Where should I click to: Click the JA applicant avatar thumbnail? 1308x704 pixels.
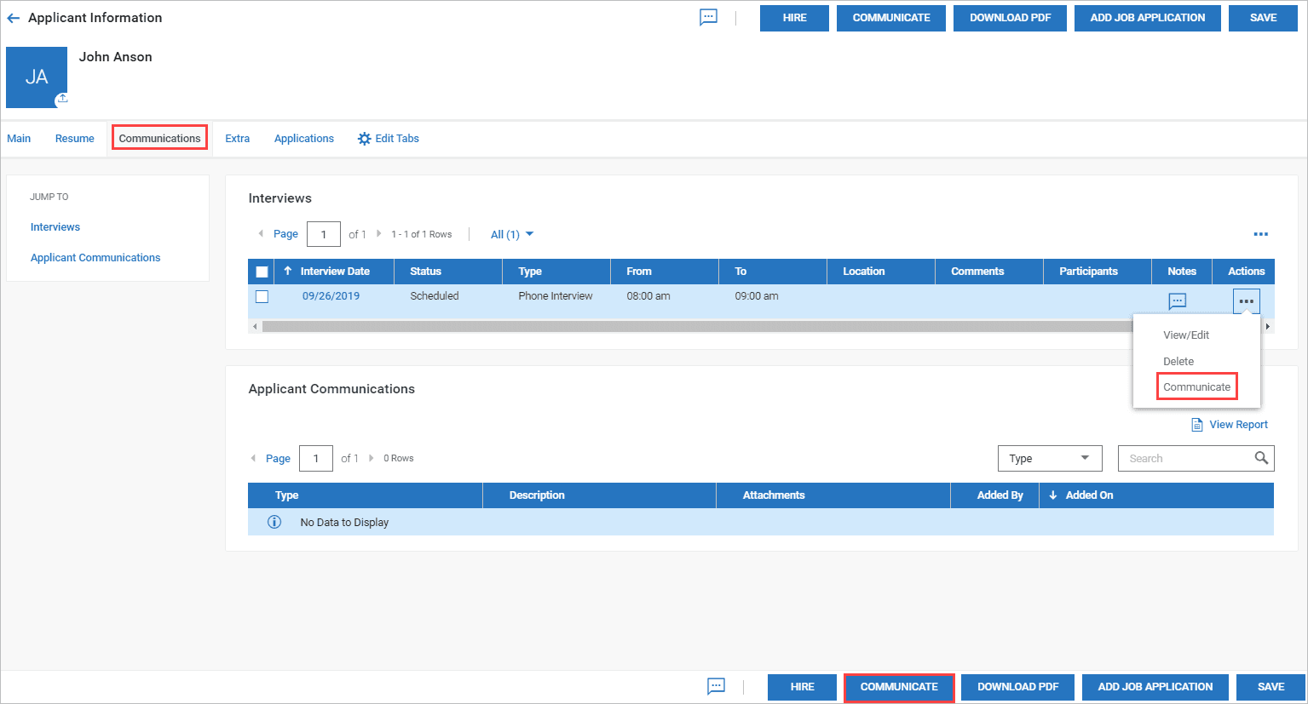(37, 77)
